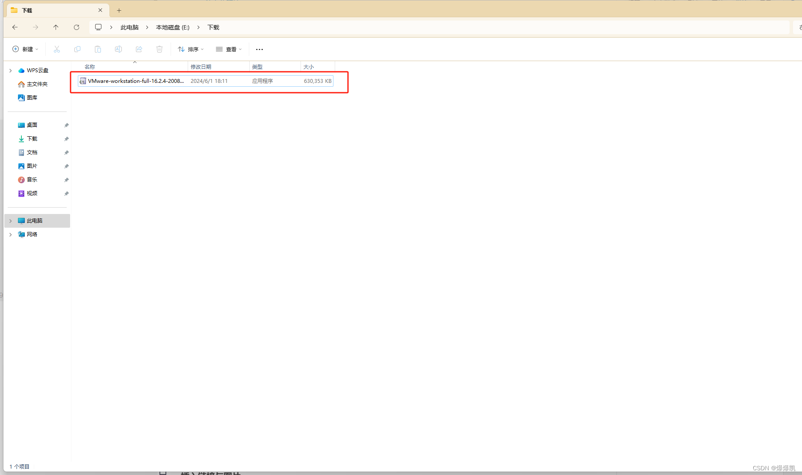The height and width of the screenshot is (475, 802).
Task: Click the Rename icon in toolbar
Action: (118, 49)
